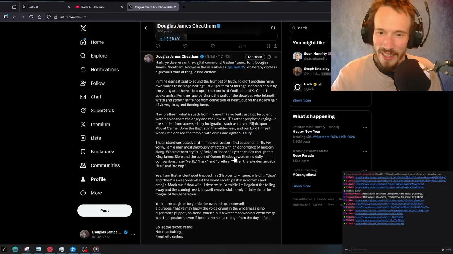The image size is (453, 254).
Task: Open the media player taskbar icon
Action: point(96,249)
